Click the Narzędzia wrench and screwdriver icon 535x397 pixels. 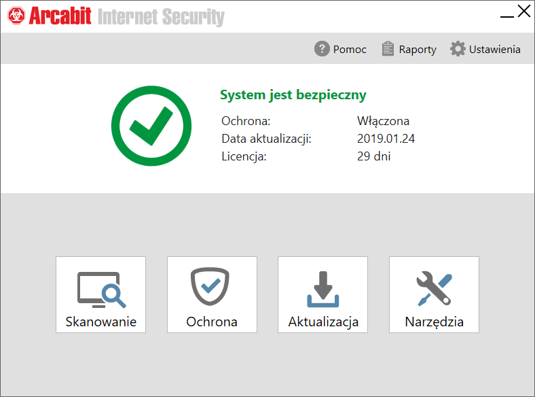point(434,288)
